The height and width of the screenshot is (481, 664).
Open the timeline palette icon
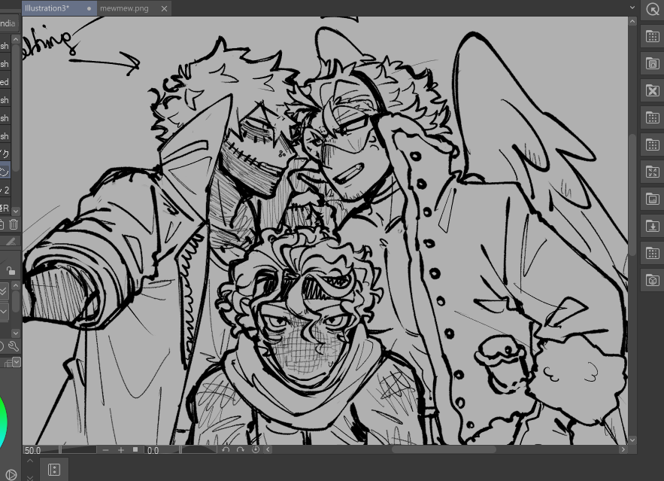pos(54,470)
